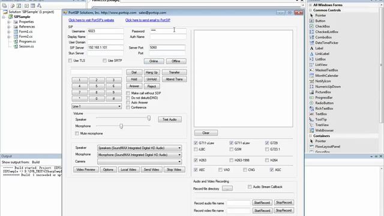The width and height of the screenshot is (384, 216).
Task: Enable the H264 video codec
Action: pos(267,160)
